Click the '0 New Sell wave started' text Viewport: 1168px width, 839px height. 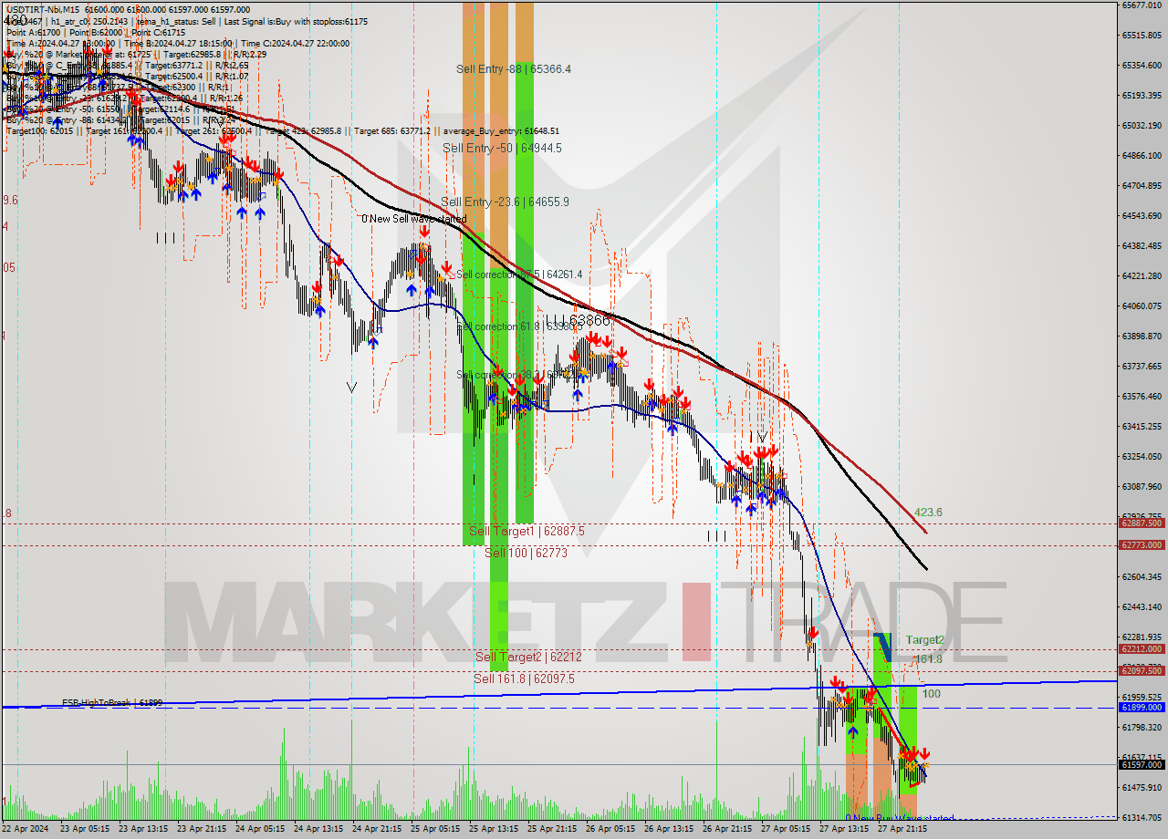[413, 219]
